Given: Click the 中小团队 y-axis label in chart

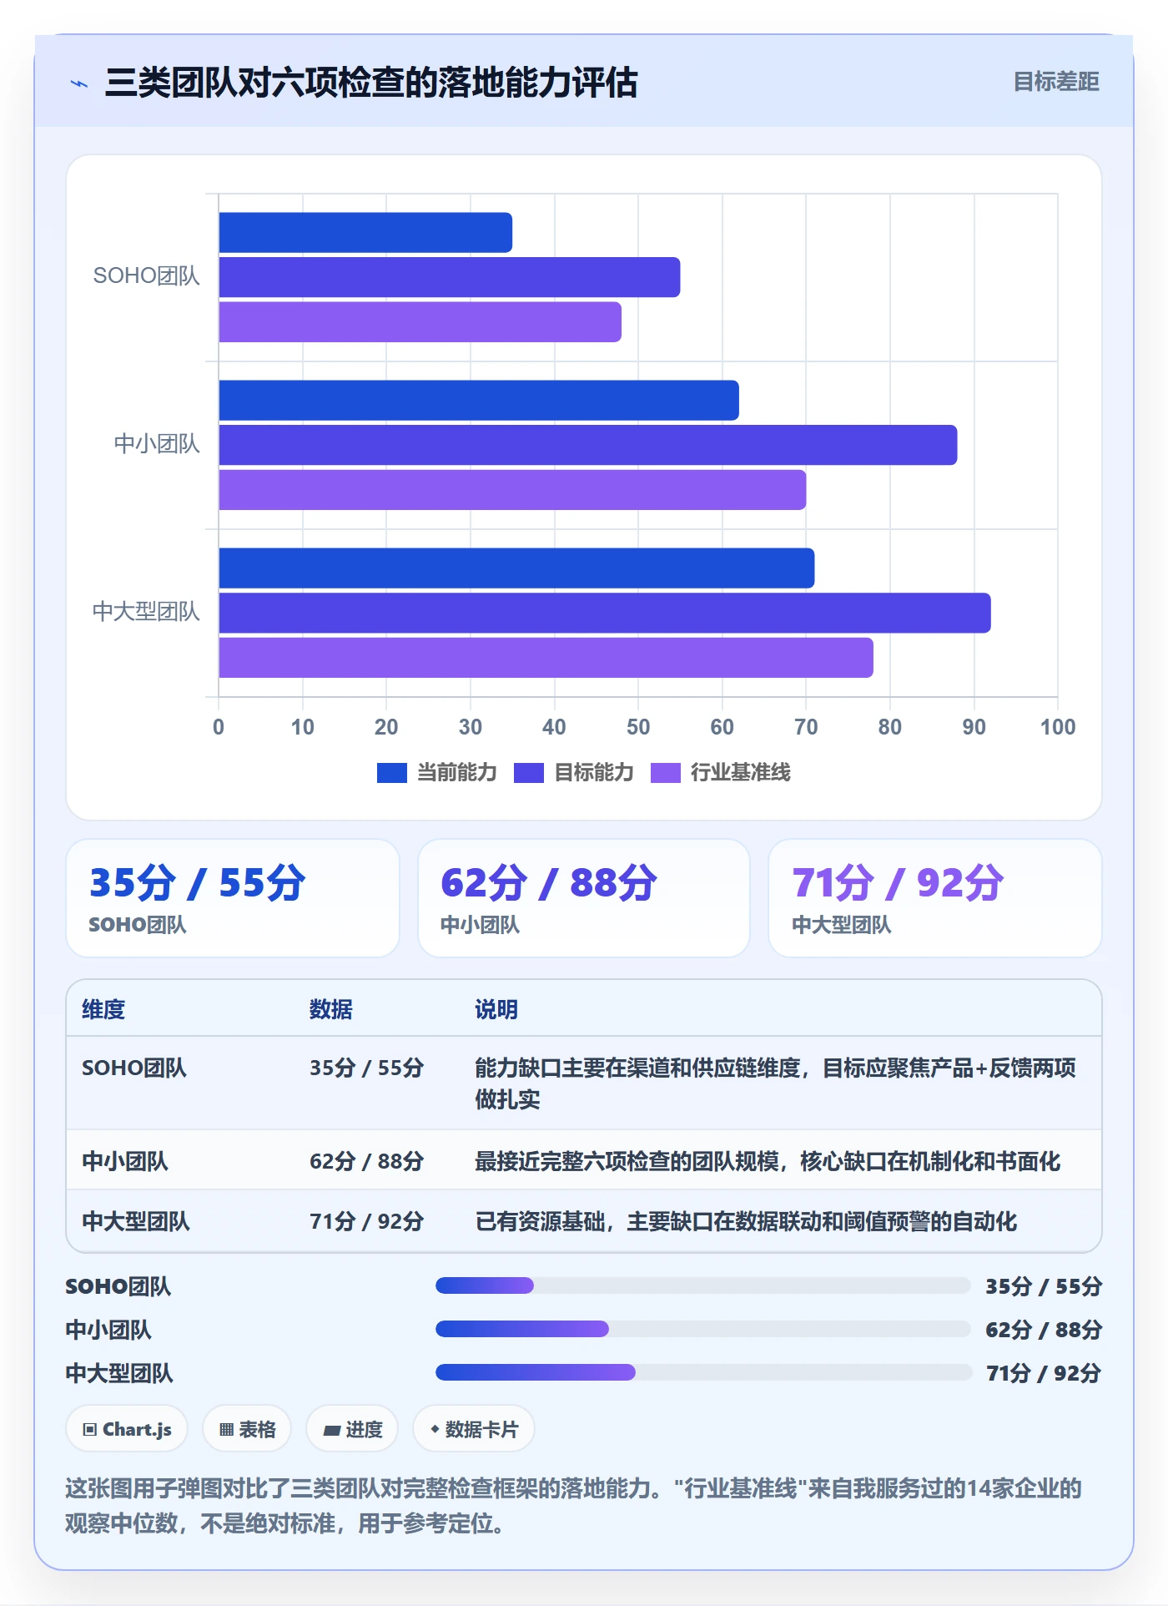Looking at the screenshot, I should (158, 444).
